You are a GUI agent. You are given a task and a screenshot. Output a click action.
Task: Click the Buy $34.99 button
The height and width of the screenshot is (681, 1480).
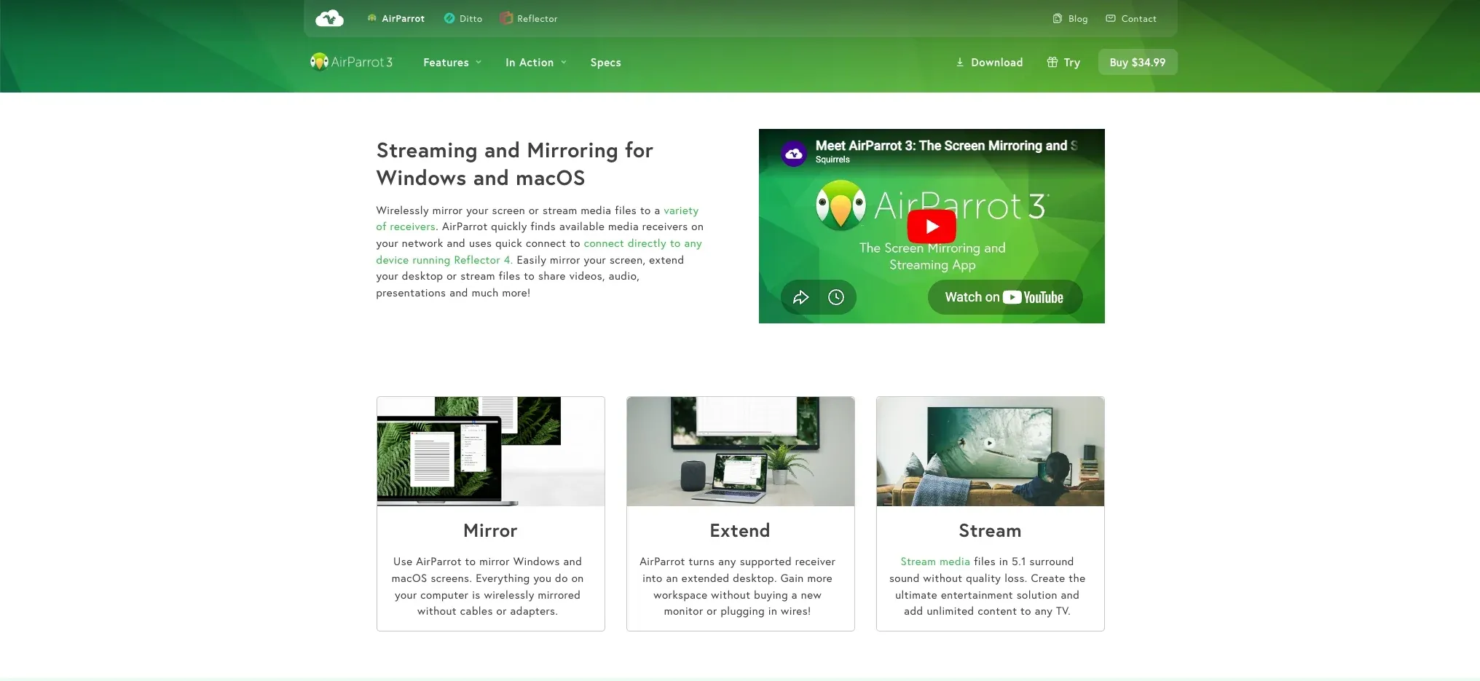[1137, 62]
